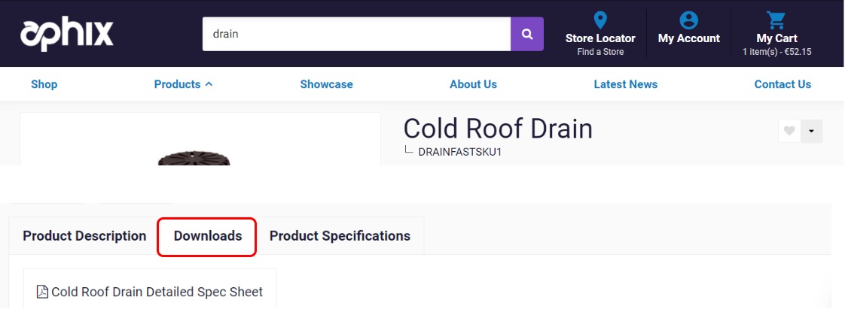Image resolution: width=845 pixels, height=309 pixels.
Task: Open the My Account person icon
Action: point(688,20)
